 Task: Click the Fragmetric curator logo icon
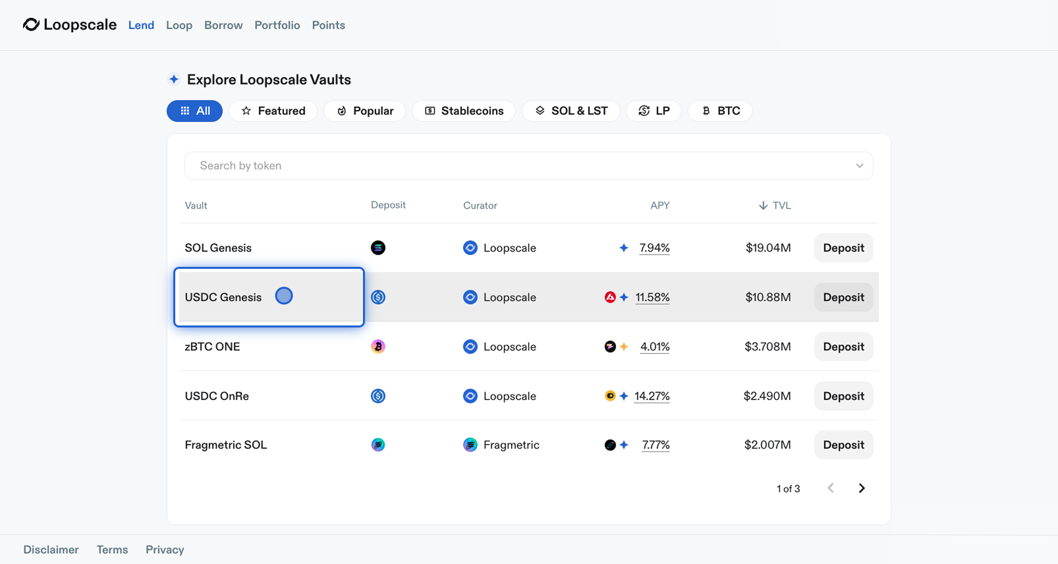pyautogui.click(x=470, y=445)
